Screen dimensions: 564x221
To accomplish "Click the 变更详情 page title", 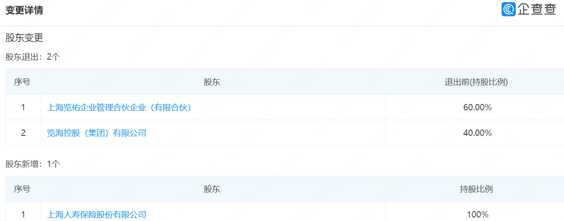I will tap(24, 11).
